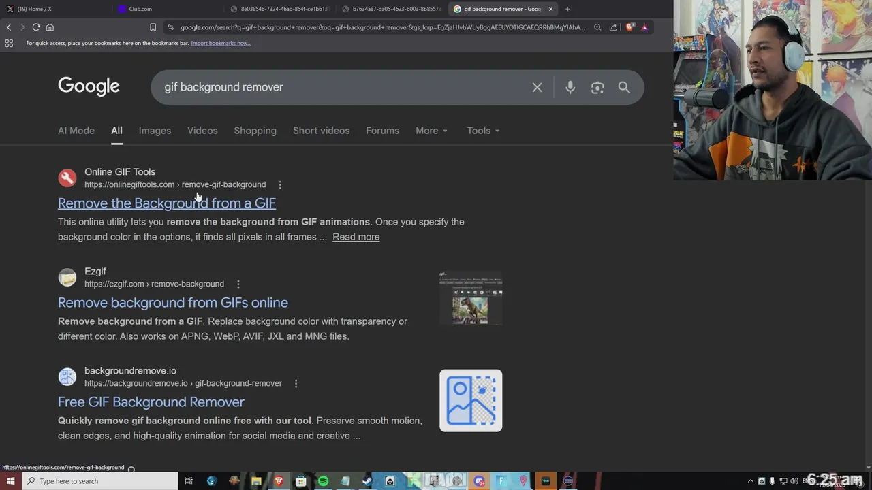This screenshot has height=490, width=872.
Task: Click Read more in first result
Action: 356,237
